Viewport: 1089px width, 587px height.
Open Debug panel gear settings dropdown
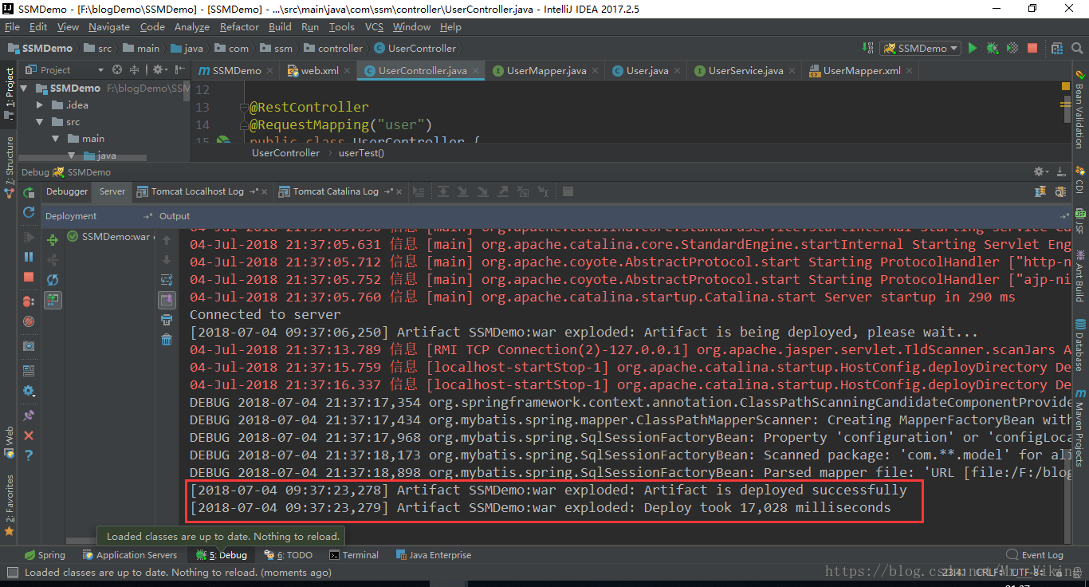pyautogui.click(x=1040, y=171)
